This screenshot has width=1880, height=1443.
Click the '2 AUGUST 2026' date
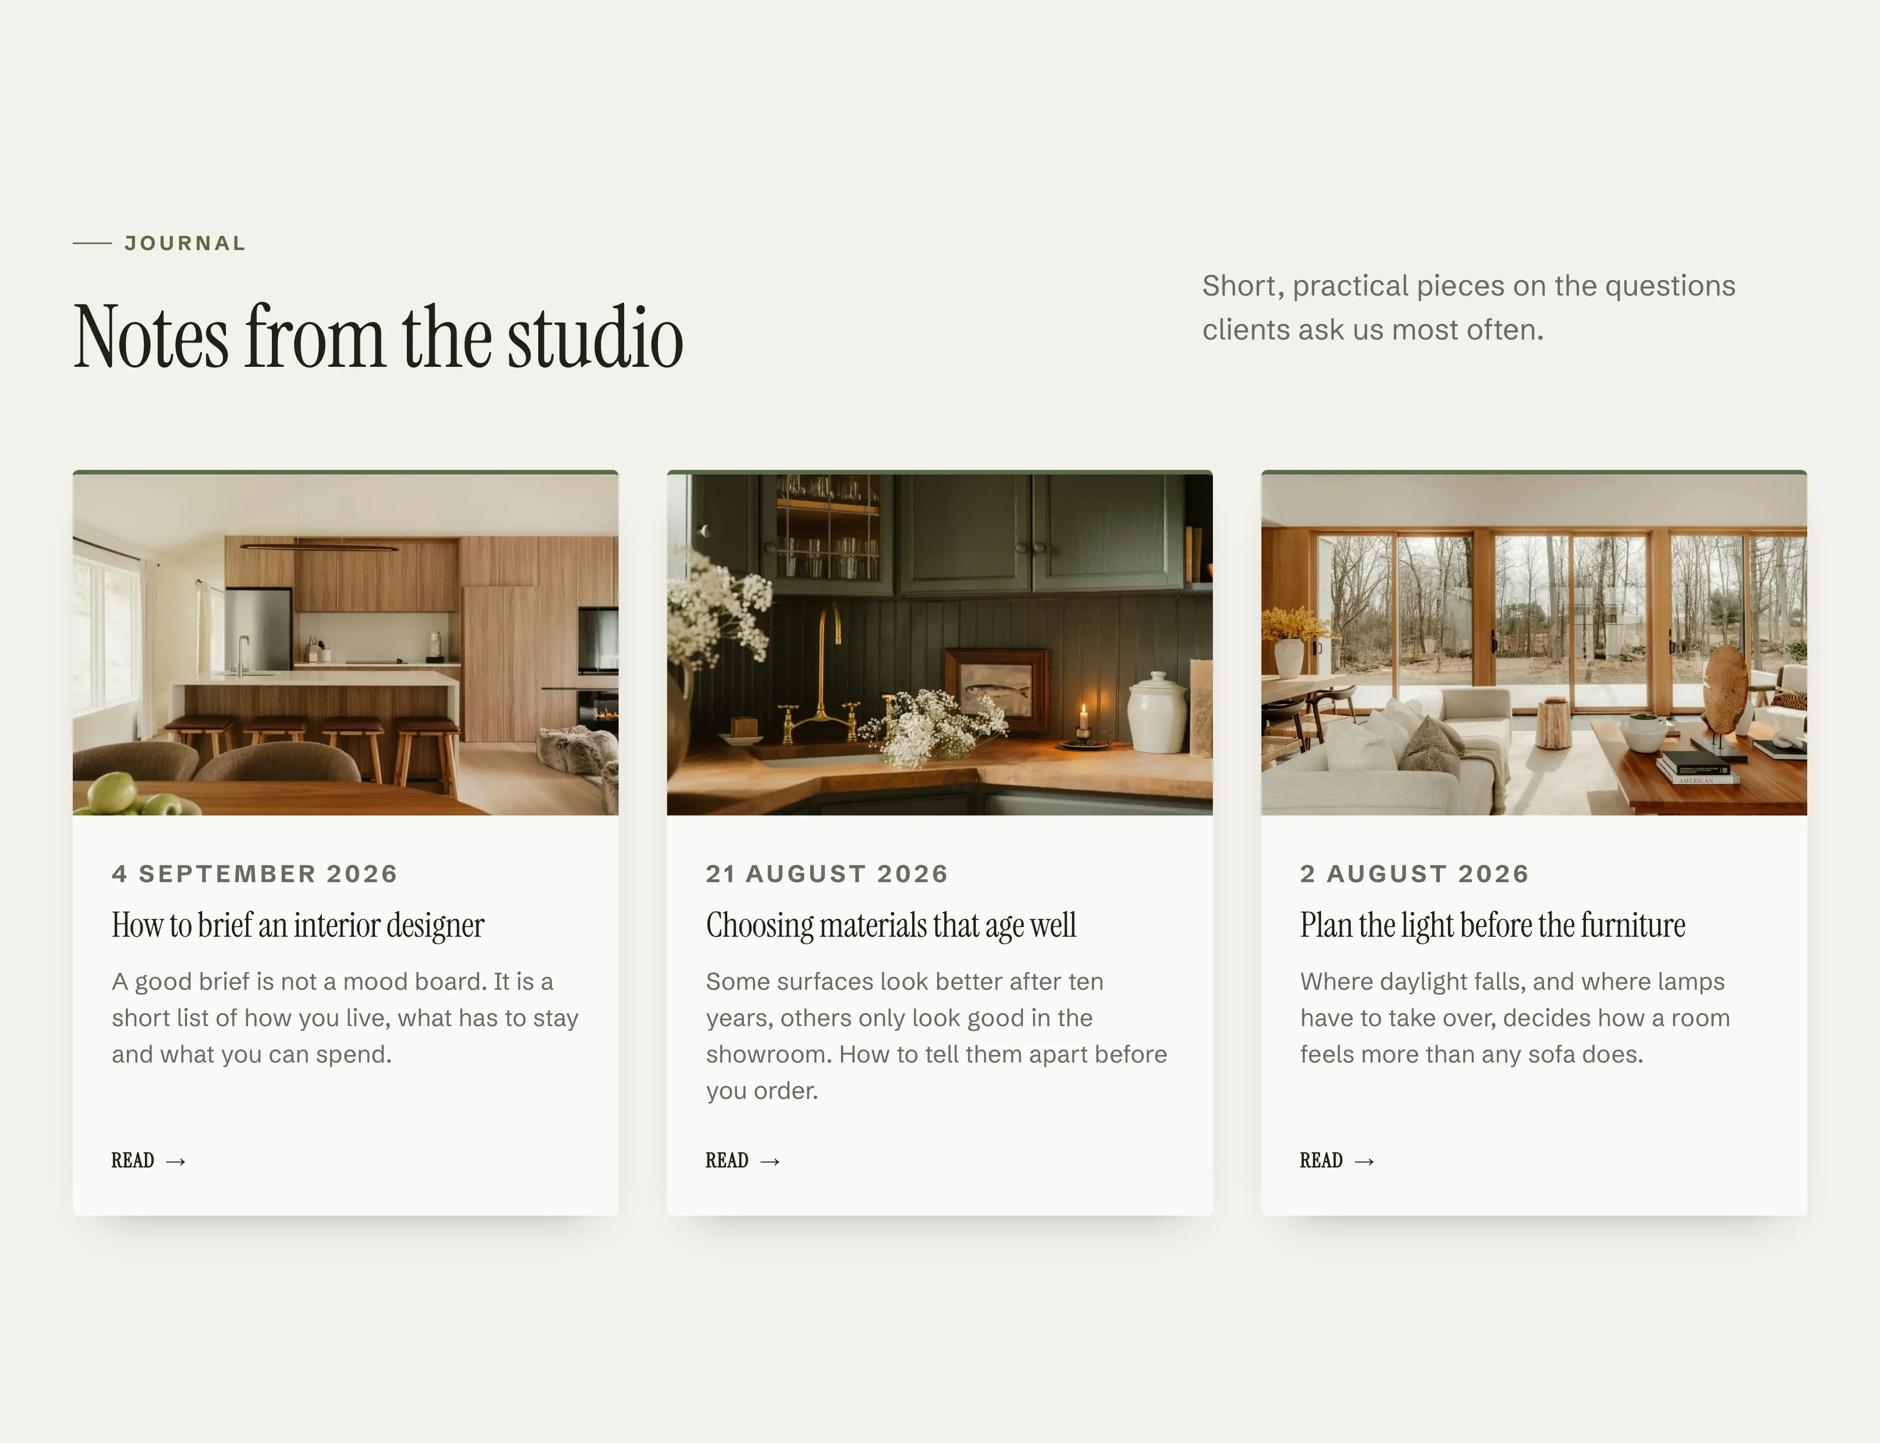tap(1415, 874)
